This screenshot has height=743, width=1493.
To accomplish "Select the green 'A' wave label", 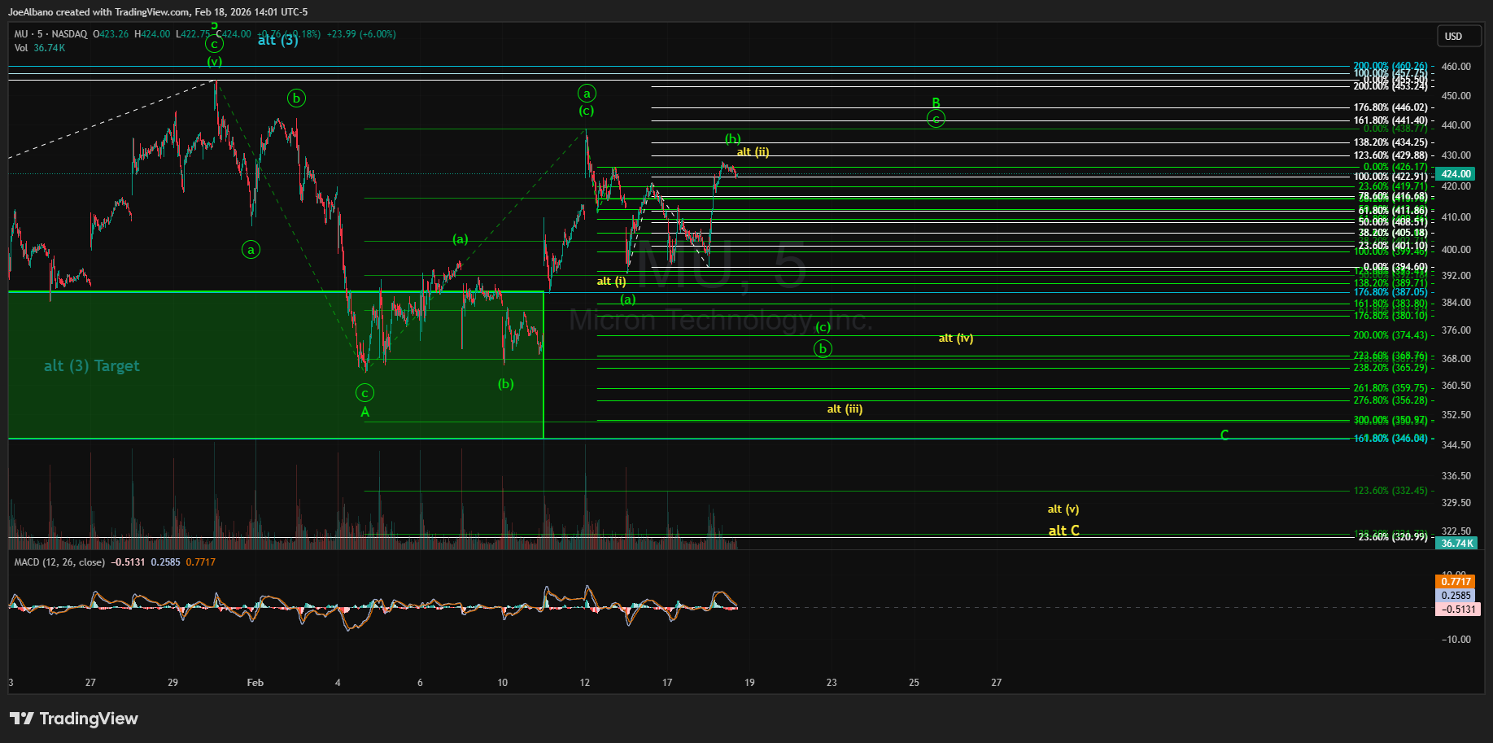I will click(x=365, y=413).
